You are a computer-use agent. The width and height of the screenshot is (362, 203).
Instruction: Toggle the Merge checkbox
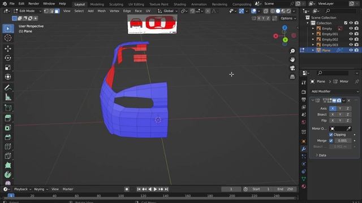331,140
